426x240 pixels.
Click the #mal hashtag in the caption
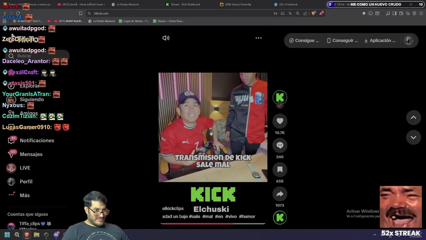(x=207, y=216)
